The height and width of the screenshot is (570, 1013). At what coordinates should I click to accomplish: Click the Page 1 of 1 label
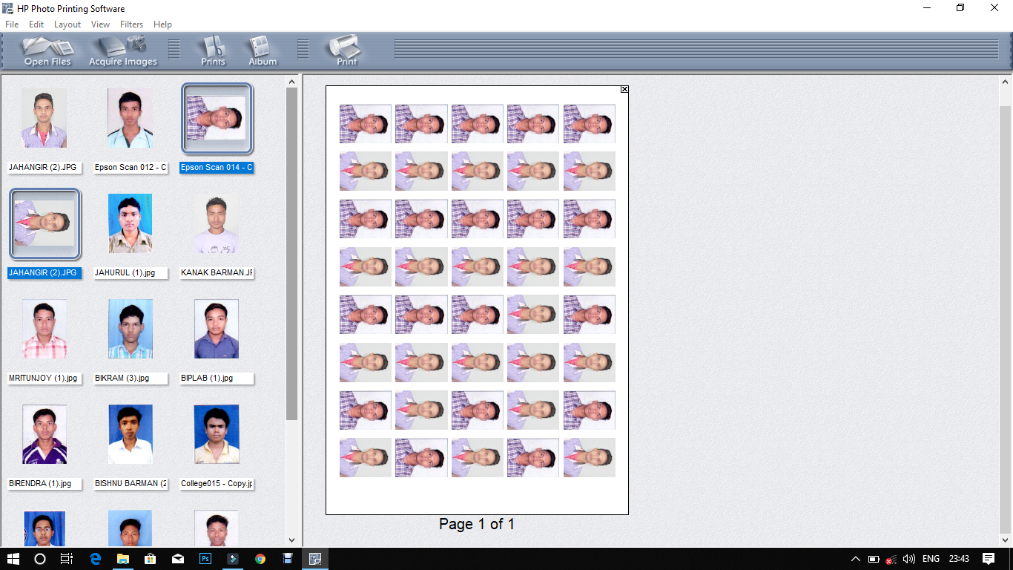click(477, 525)
